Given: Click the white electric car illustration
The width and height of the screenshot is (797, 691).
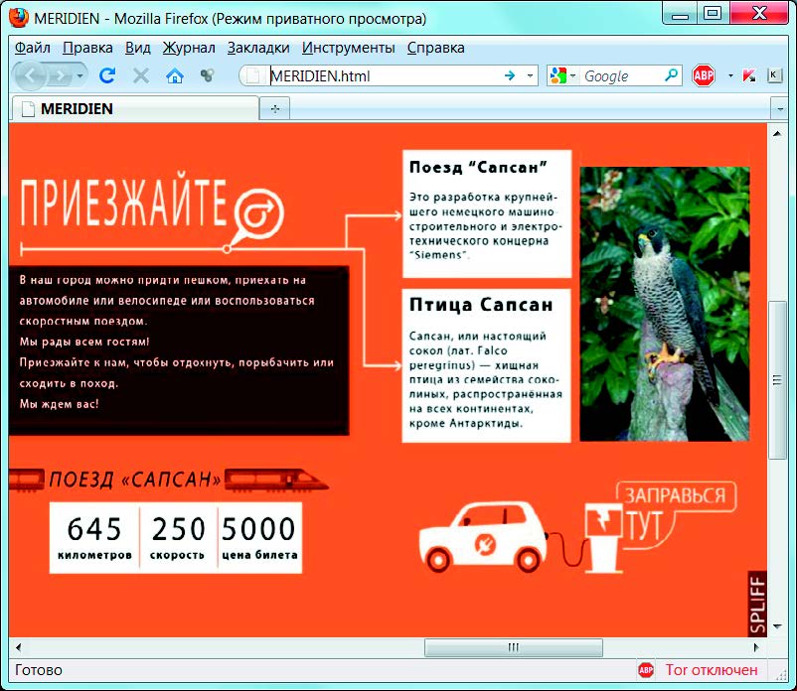Looking at the screenshot, I should (x=483, y=535).
